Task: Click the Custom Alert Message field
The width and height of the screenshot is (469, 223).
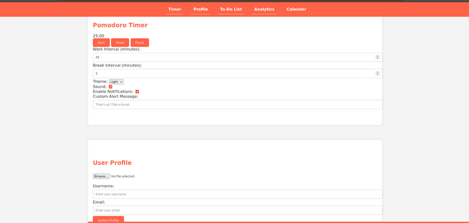Action: (x=237, y=105)
